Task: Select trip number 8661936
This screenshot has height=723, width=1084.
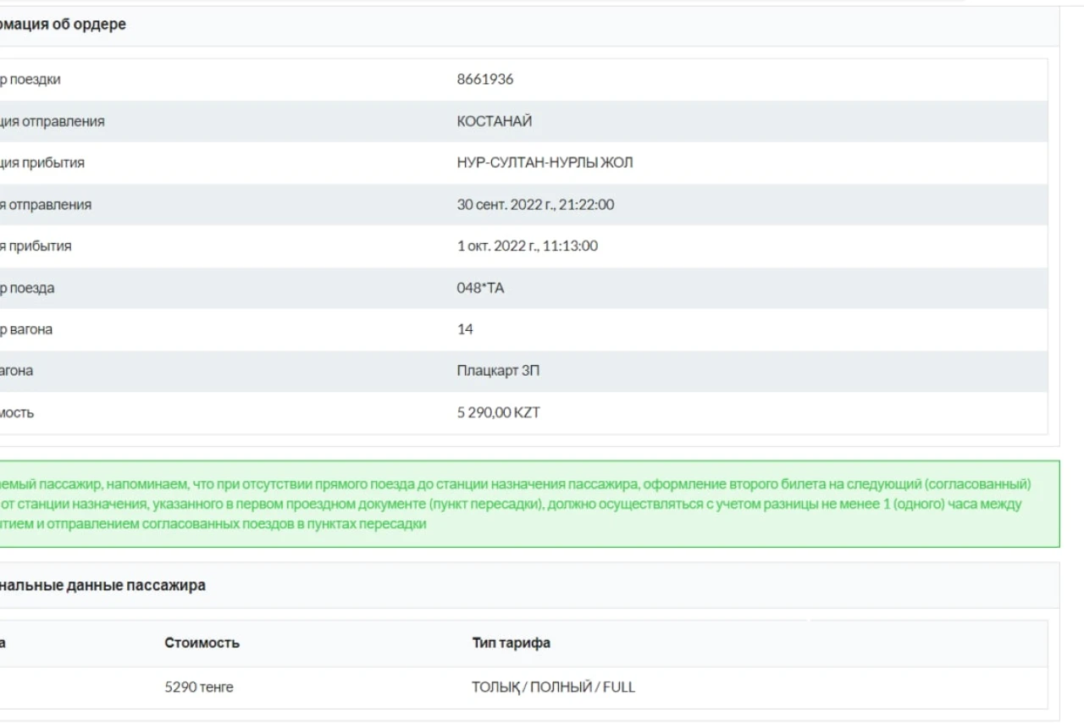Action: pyautogui.click(x=484, y=80)
